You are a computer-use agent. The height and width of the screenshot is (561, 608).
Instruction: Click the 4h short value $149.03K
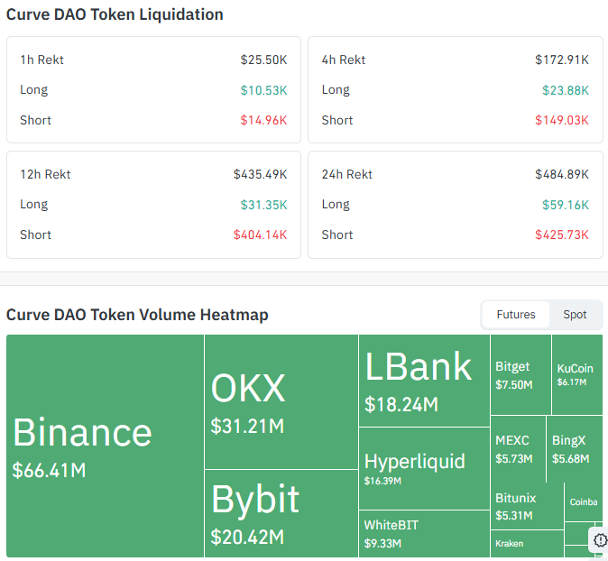tap(562, 120)
